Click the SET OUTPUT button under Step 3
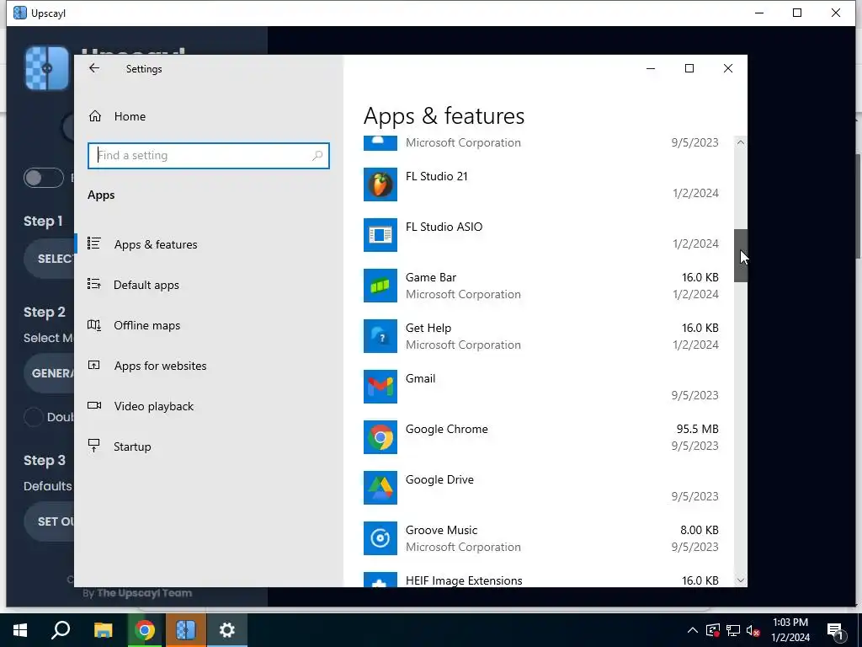Image resolution: width=862 pixels, height=647 pixels. 50,521
